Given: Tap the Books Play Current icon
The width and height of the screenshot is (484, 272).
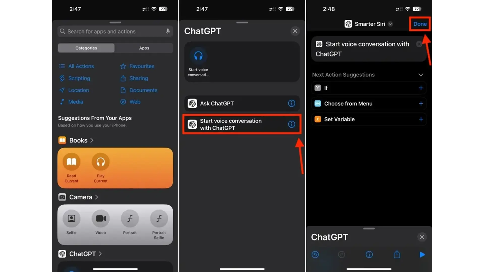Looking at the screenshot, I should point(100,162).
